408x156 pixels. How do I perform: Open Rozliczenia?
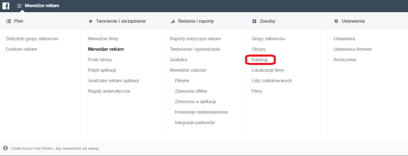[x=345, y=60]
